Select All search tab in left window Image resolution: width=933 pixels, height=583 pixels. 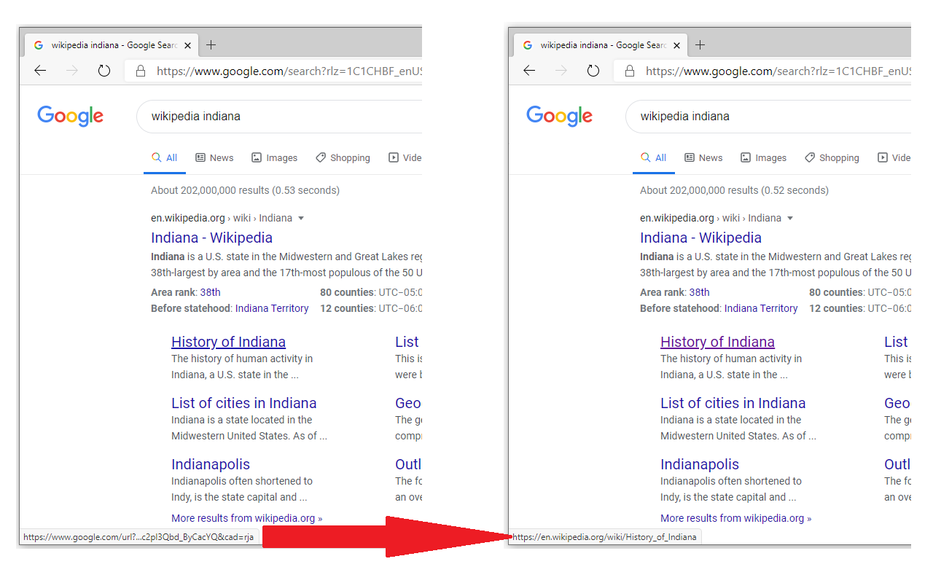point(165,157)
